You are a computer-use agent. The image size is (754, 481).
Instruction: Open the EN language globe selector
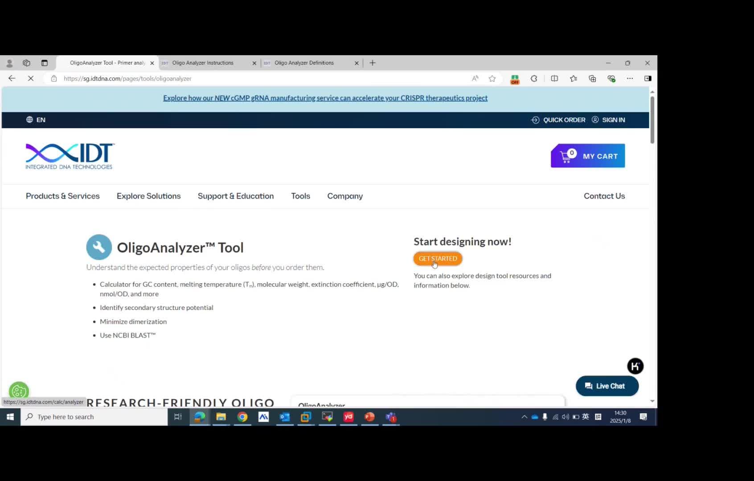point(36,119)
